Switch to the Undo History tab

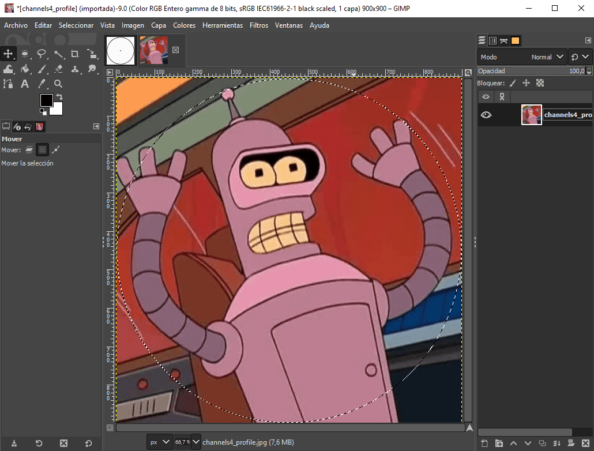28,126
